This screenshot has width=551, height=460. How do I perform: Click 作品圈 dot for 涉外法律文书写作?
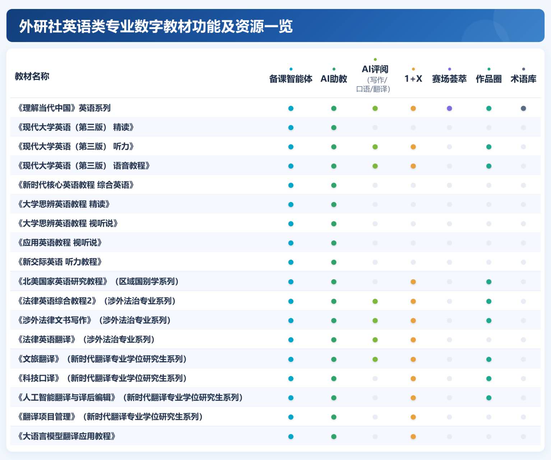[489, 320]
